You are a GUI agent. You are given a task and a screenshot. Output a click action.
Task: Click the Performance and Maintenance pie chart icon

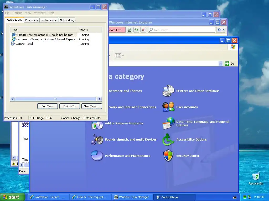(x=97, y=155)
